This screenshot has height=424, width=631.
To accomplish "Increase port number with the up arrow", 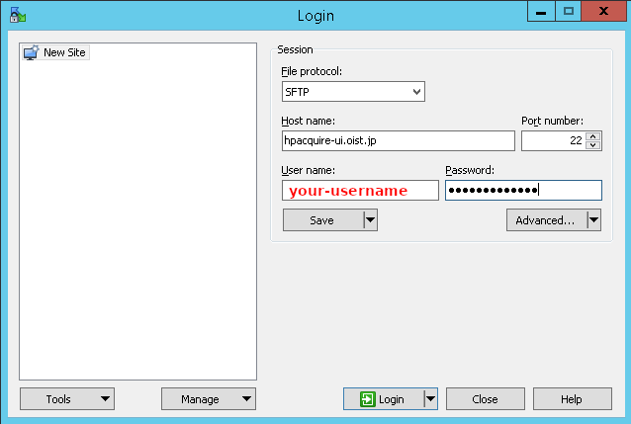I will tap(593, 136).
